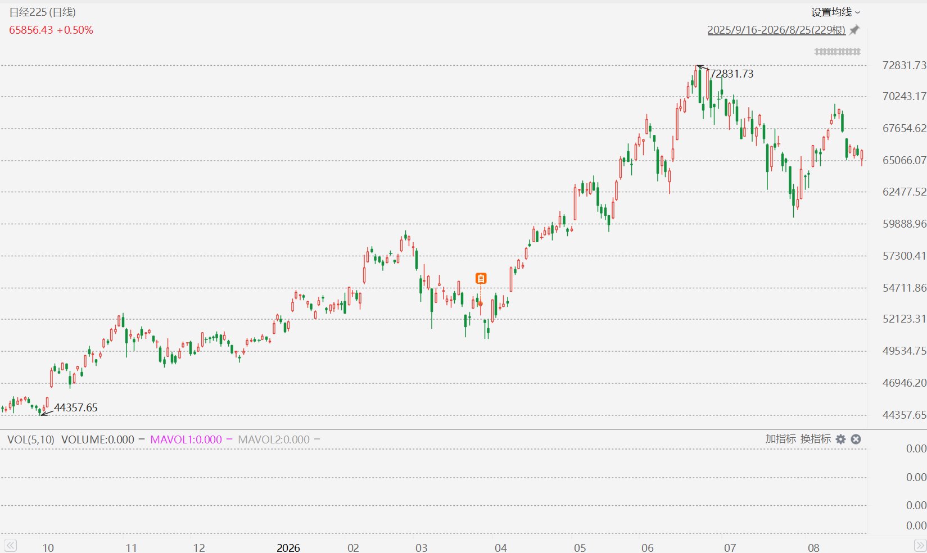Viewport: 927px width, 553px height.
Task: Click the 67654.62 price axis label
Action: pyautogui.click(x=904, y=128)
